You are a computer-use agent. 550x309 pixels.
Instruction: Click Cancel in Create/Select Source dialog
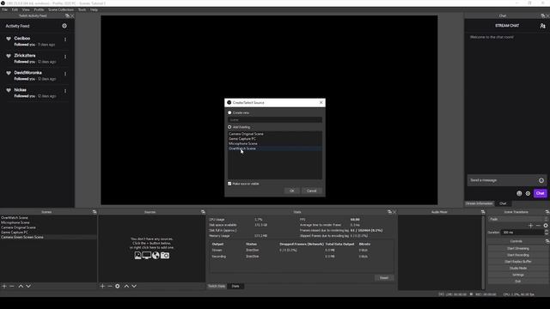pyautogui.click(x=311, y=191)
